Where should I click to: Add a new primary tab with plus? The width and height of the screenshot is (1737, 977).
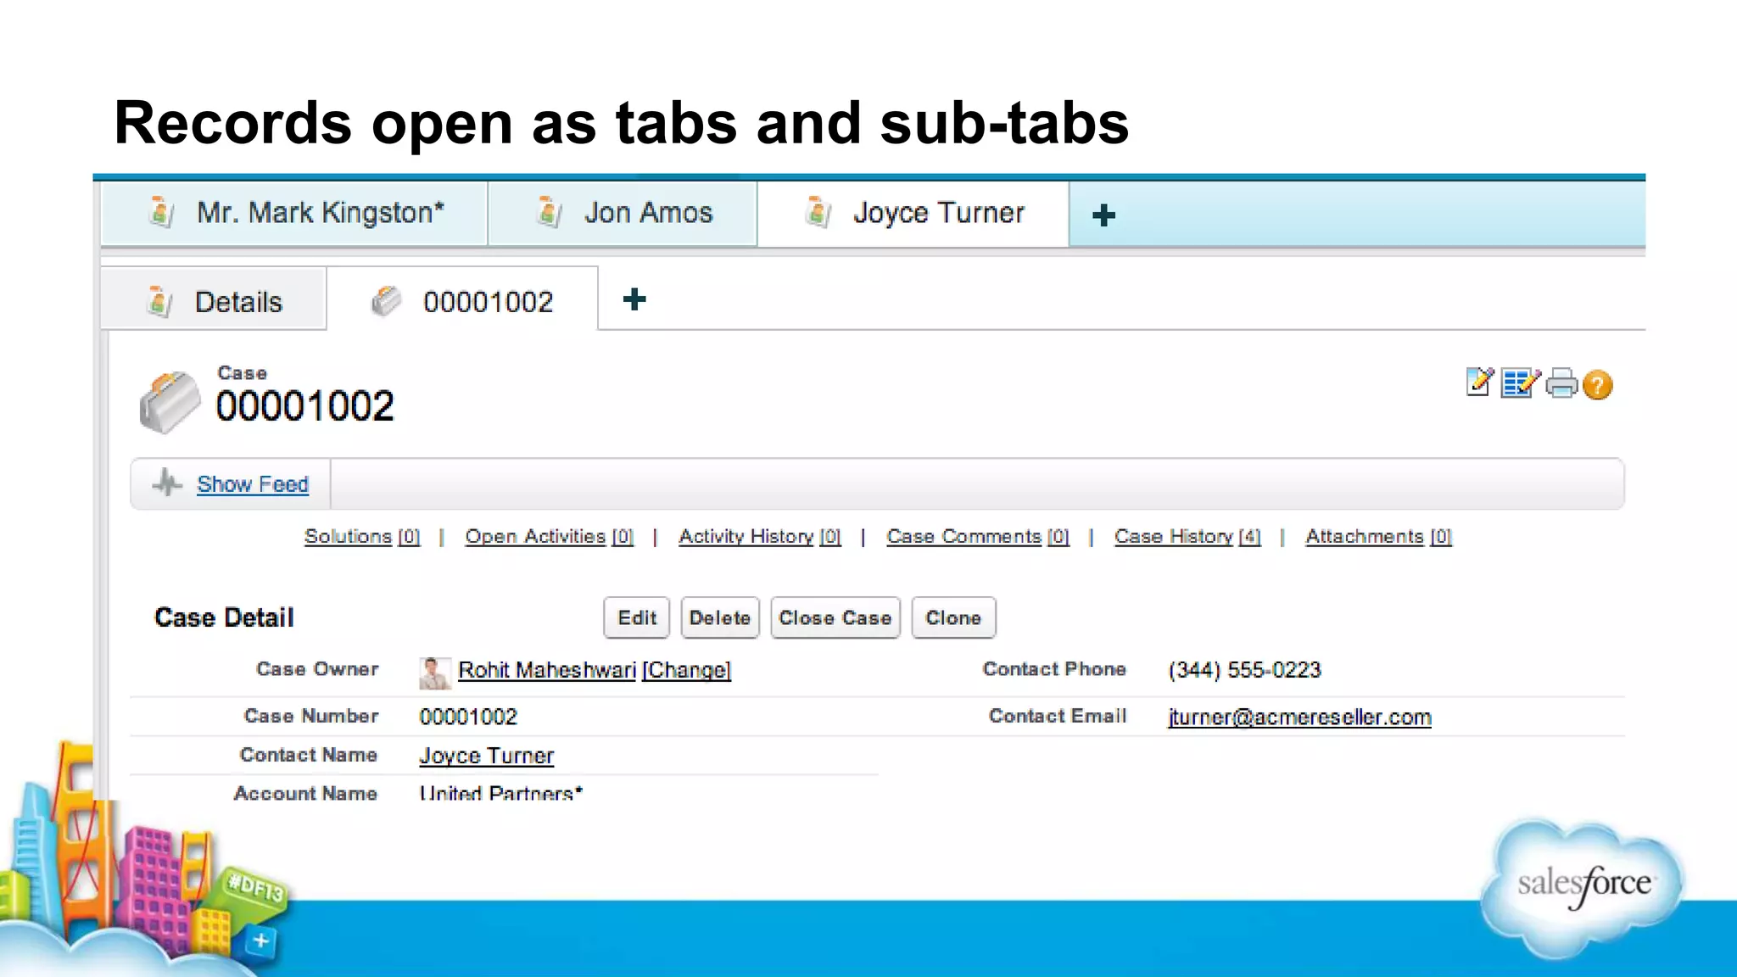click(1103, 215)
